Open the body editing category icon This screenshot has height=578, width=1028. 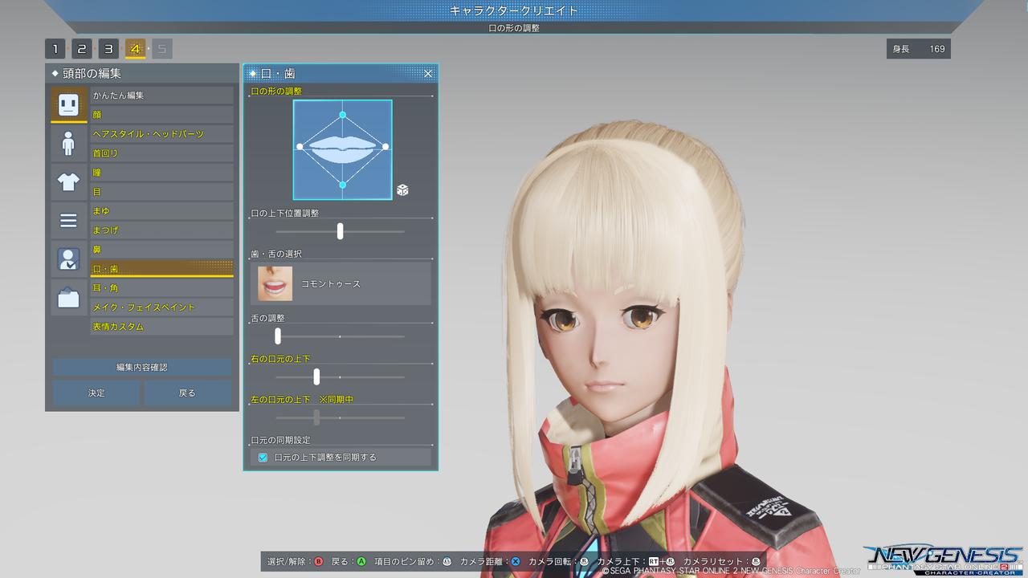point(68,143)
